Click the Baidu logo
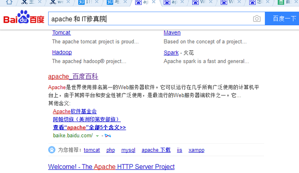Image resolution: width=299 pixels, height=173 pixels. pos(24,17)
